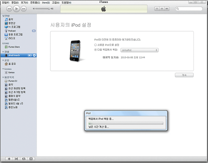Open the 도움말(H) menu
208x163 pixels.
[x=66, y=3]
